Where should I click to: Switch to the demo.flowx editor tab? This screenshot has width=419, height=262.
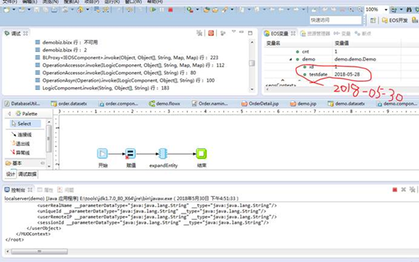tap(164, 104)
